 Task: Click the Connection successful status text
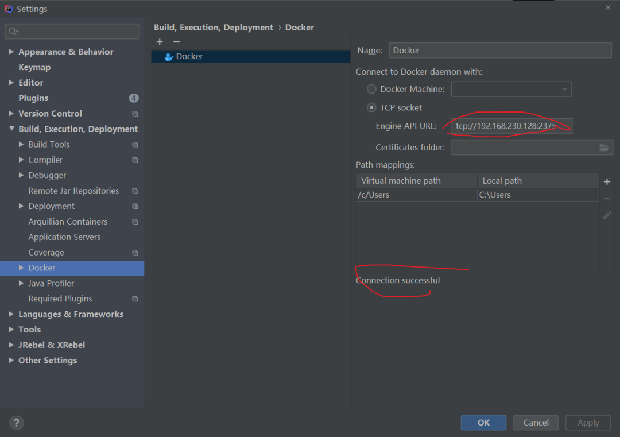[398, 280]
